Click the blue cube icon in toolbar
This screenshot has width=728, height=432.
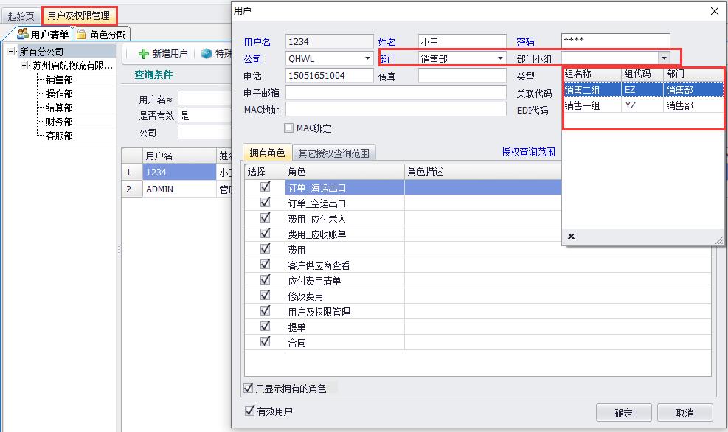click(207, 54)
